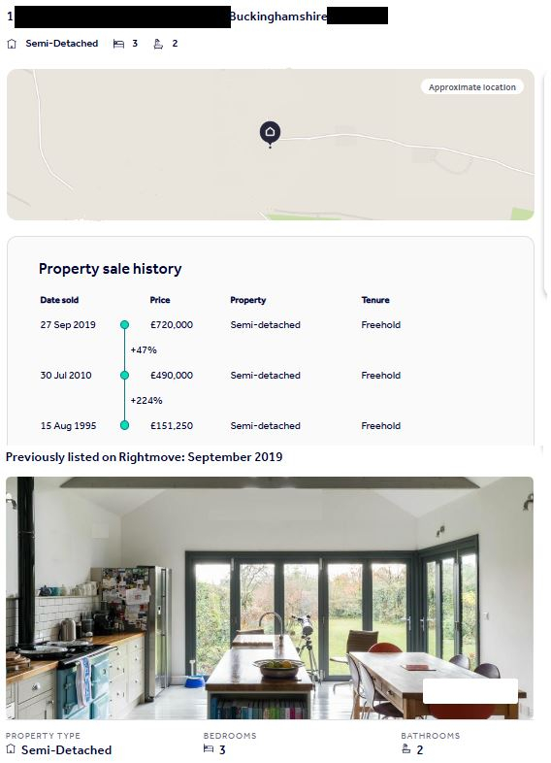Click the Property sale history heading

point(111,269)
